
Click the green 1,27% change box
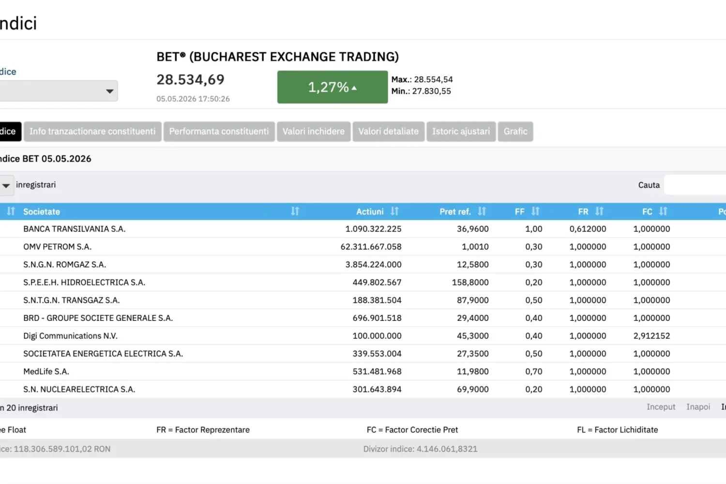tap(333, 87)
